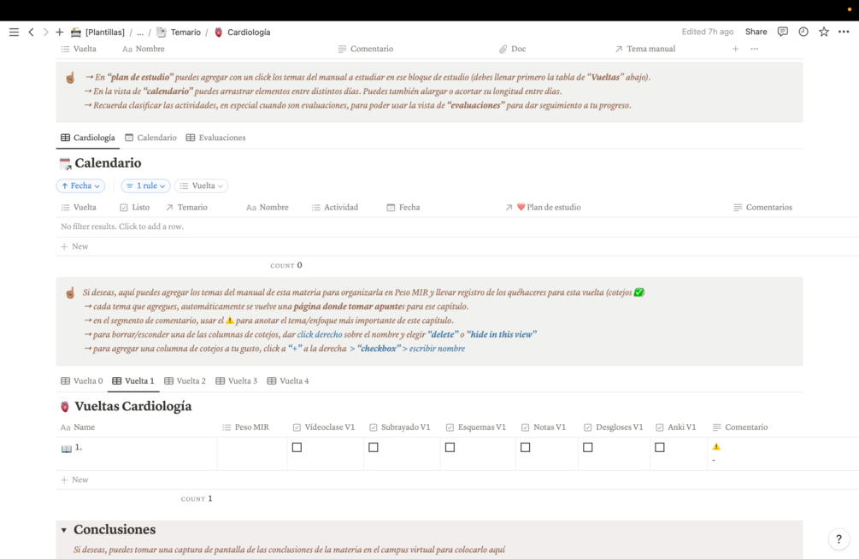The image size is (859, 559).
Task: Click the COUNT 1 calculation under Vueltas
Action: point(197,498)
